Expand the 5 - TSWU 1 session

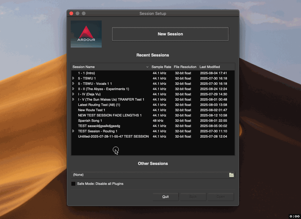pyautogui.click(x=73, y=78)
